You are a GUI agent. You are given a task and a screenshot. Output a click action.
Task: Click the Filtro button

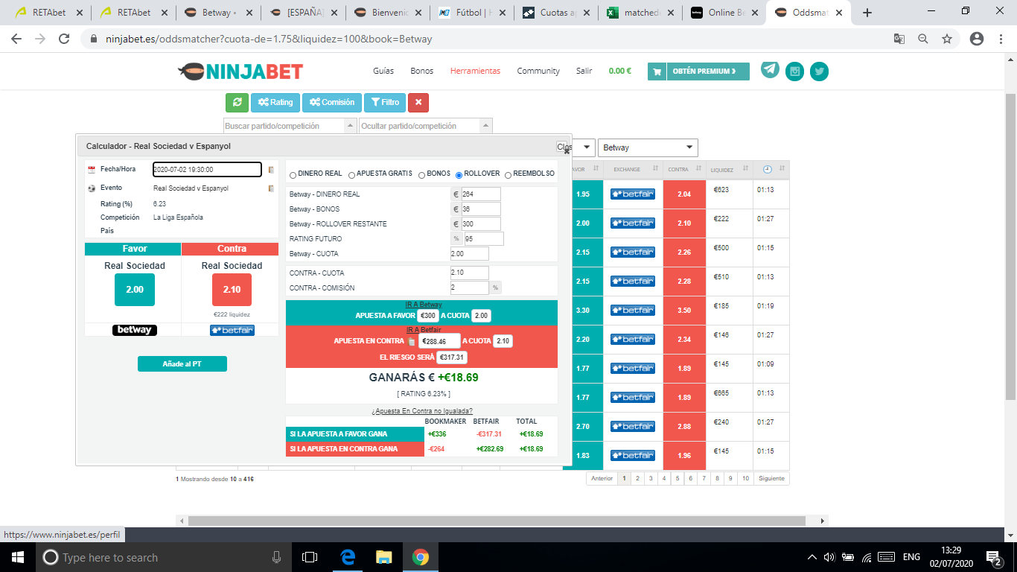tap(385, 103)
